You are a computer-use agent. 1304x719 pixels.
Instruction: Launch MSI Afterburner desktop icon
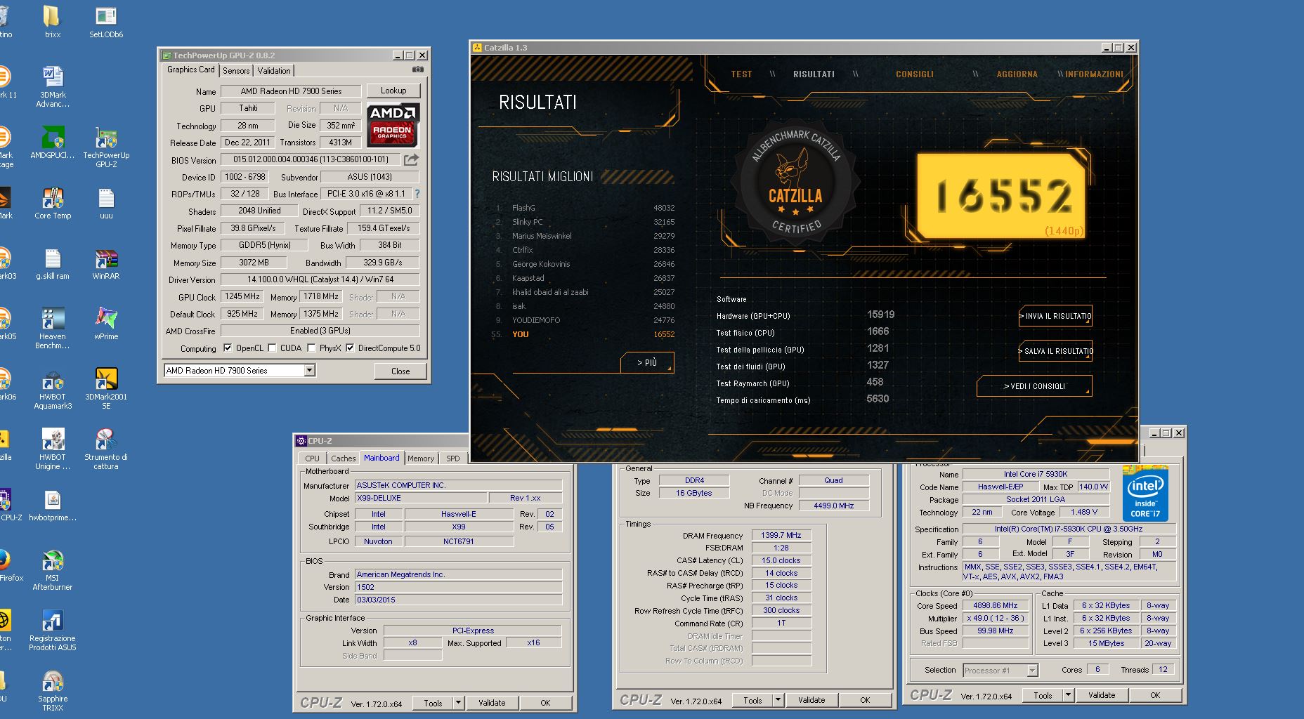click(53, 569)
